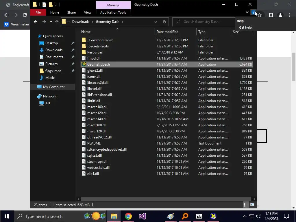The image size is (296, 222).
Task: Open Pictures in the navigation pane
Action: pyautogui.click(x=51, y=64)
